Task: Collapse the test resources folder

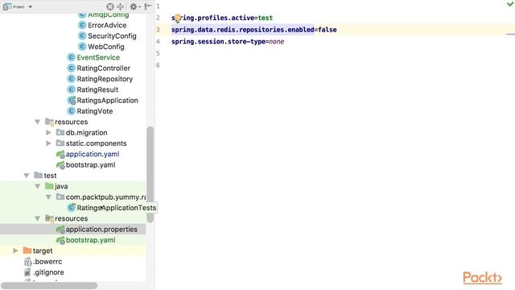Action: tap(38, 218)
